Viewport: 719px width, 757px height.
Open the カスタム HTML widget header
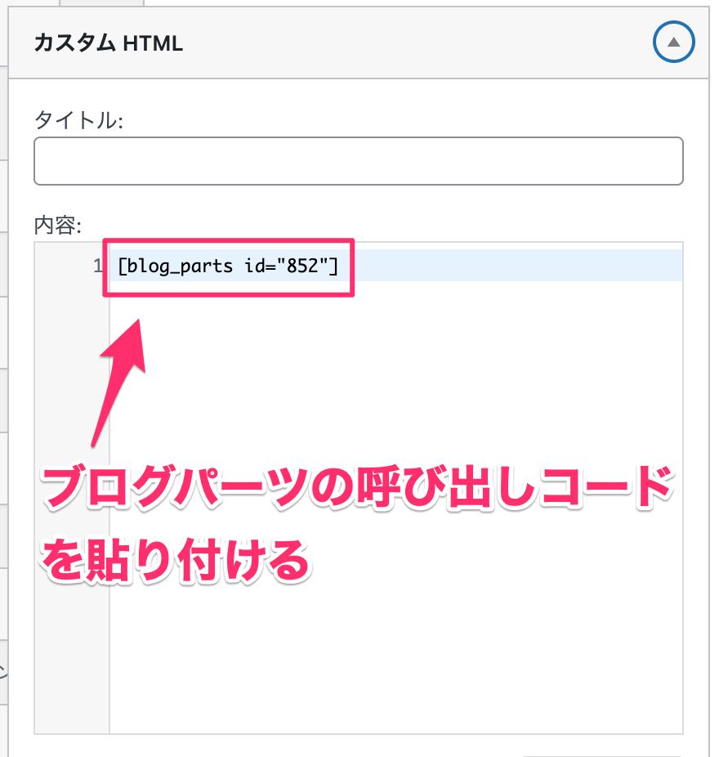pos(327,42)
